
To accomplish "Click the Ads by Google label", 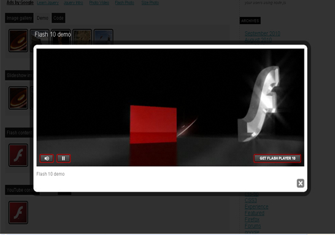I will point(20,3).
